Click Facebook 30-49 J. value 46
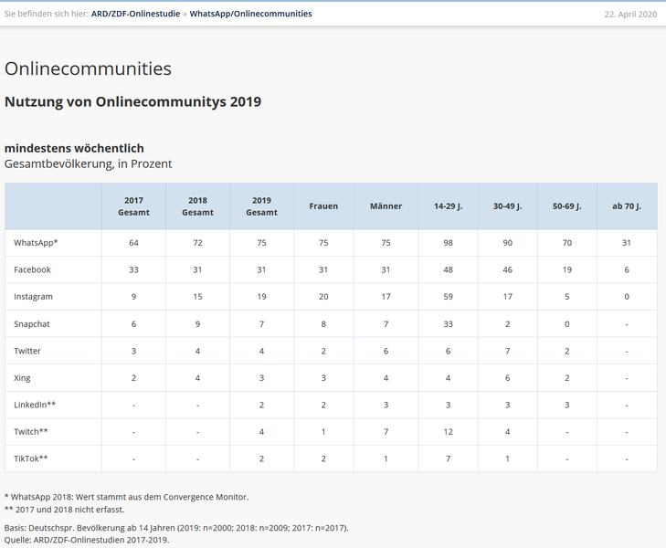Viewport: 666px width, 548px height. click(508, 269)
